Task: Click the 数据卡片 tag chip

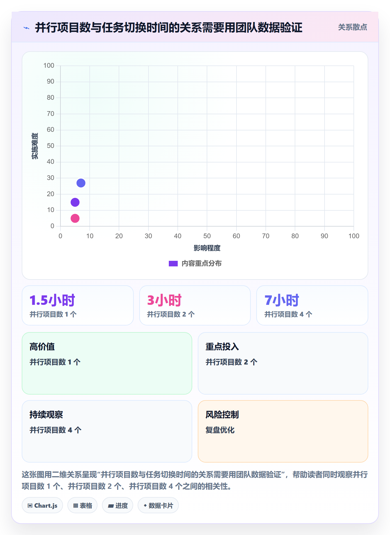Action: [158, 505]
